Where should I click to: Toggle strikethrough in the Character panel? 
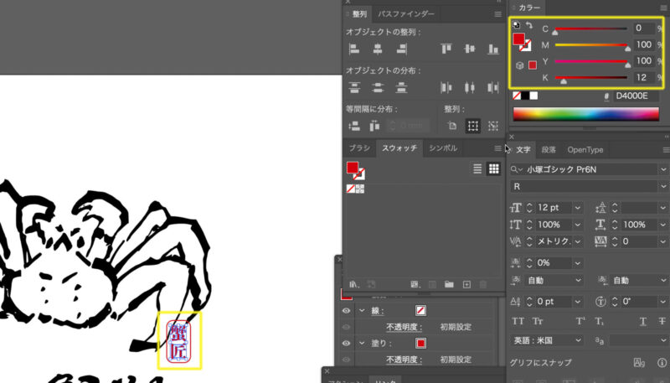click(662, 322)
